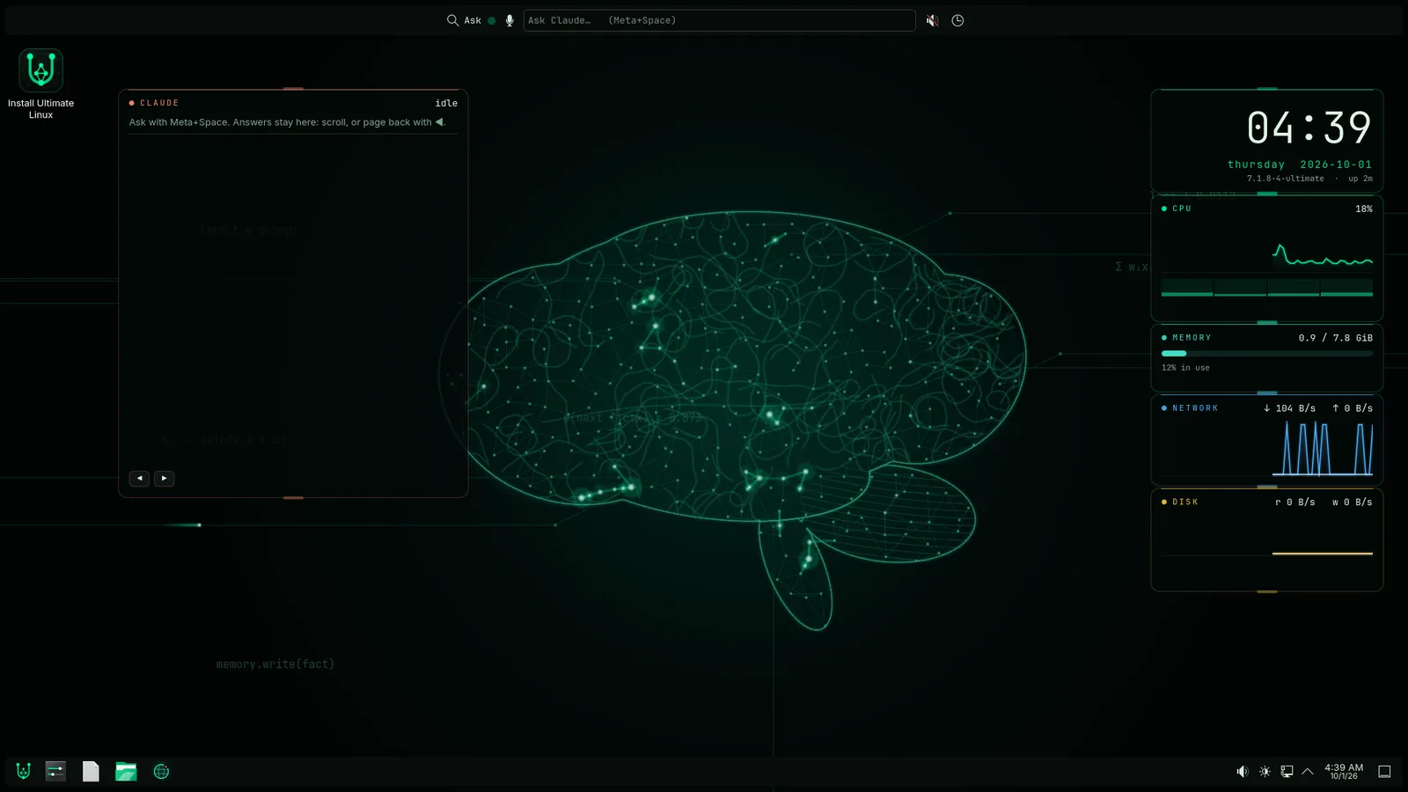Viewport: 1408px width, 792px height.
Task: Click the thursday 2026-10-01 date text
Action: click(1300, 165)
